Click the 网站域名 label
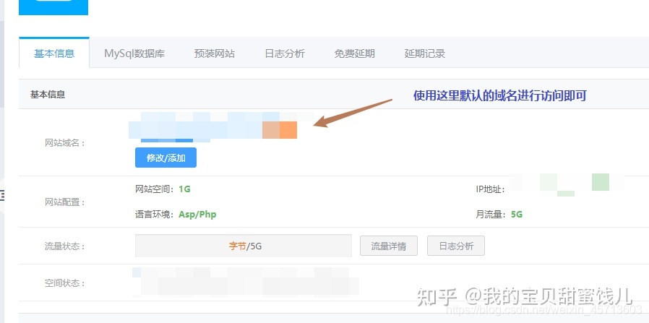649x323 pixels. tap(65, 144)
